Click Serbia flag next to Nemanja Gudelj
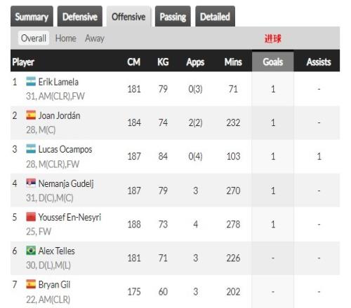Viewport: 351px width, 308px height. tap(31, 183)
